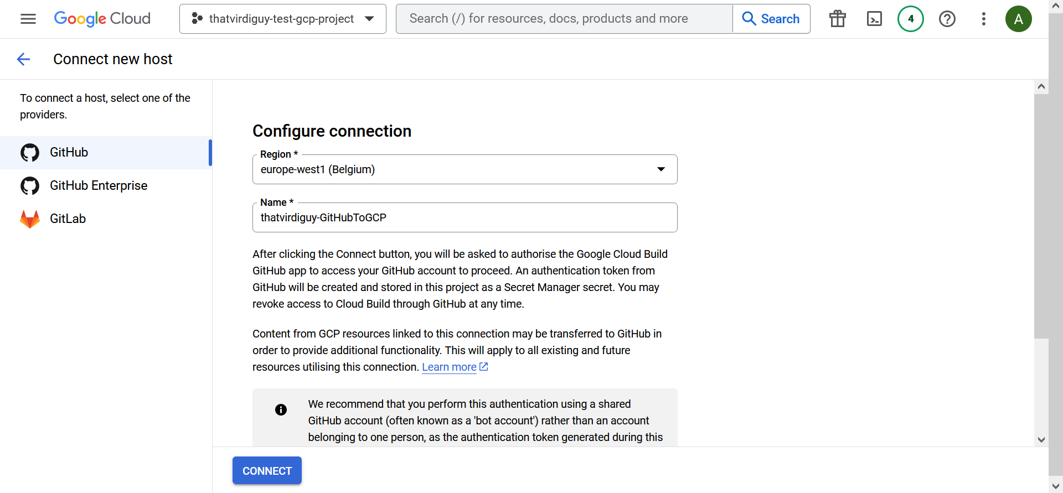This screenshot has width=1063, height=493.
Task: Click the Google Cloud logo
Action: [102, 19]
